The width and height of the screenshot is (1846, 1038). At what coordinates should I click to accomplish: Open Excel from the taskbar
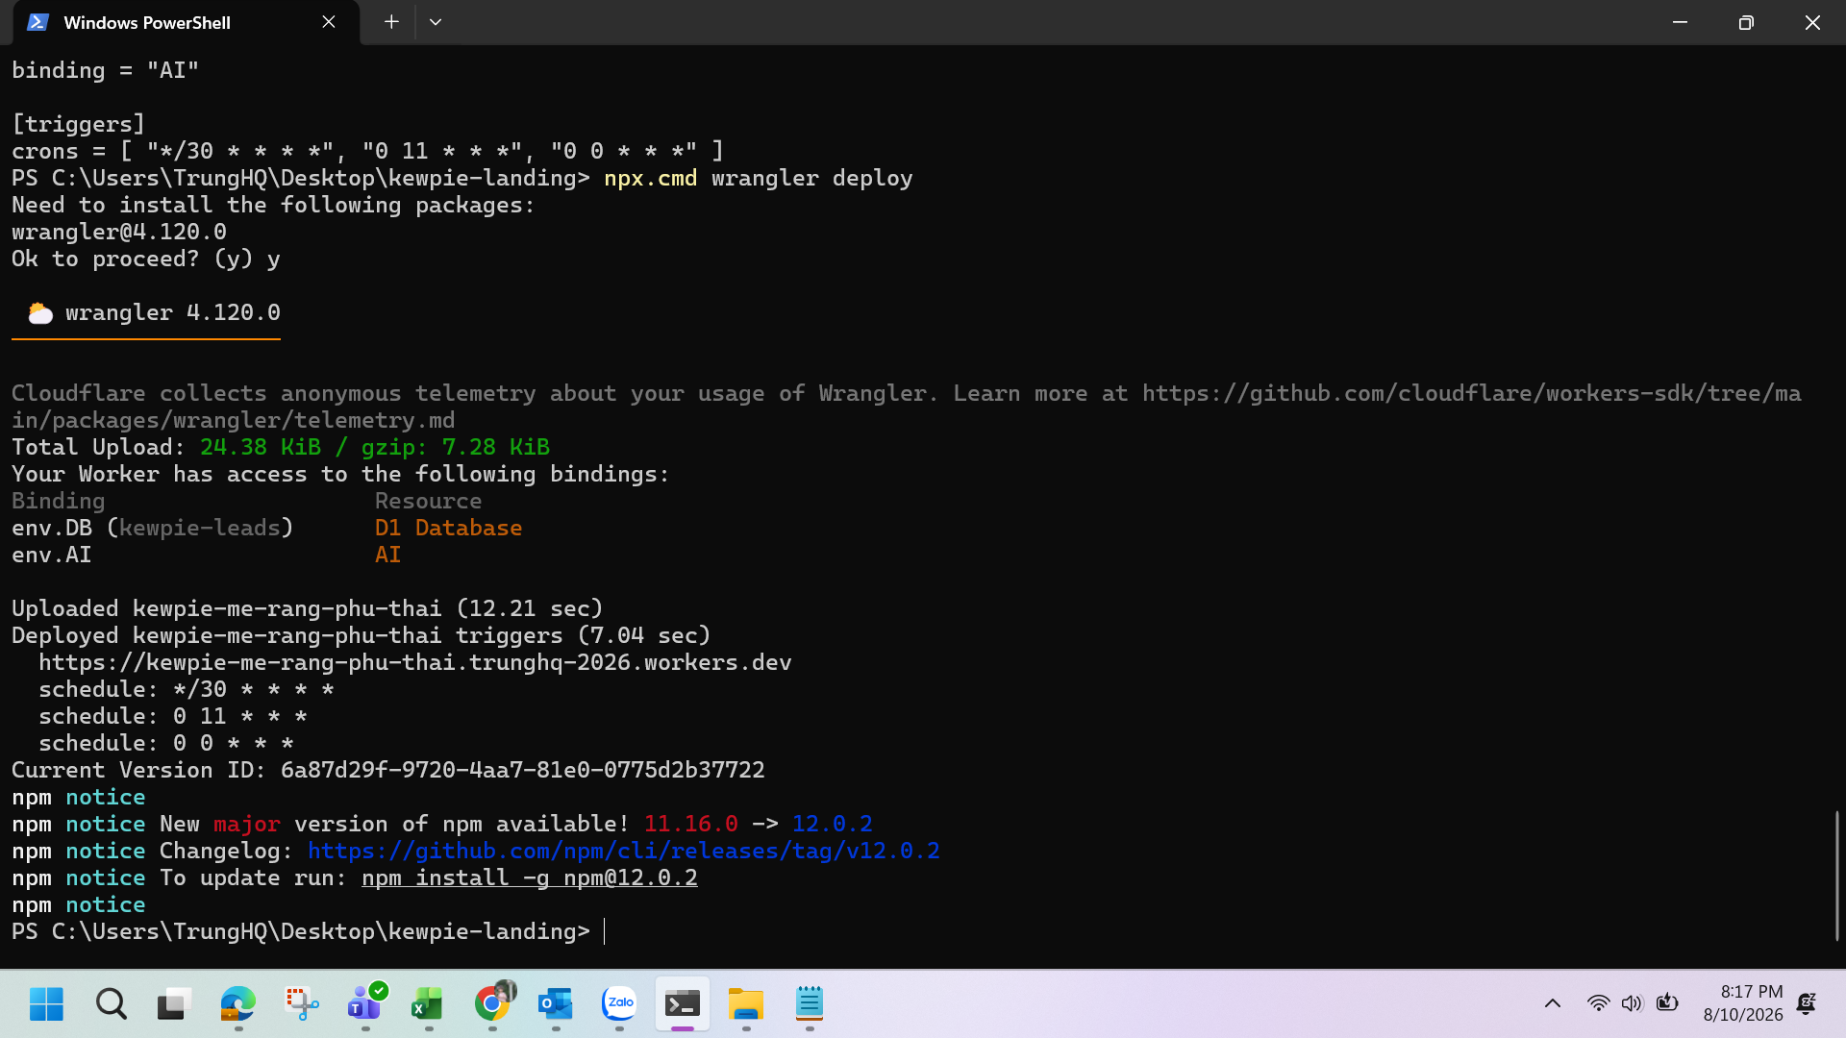[428, 1004]
